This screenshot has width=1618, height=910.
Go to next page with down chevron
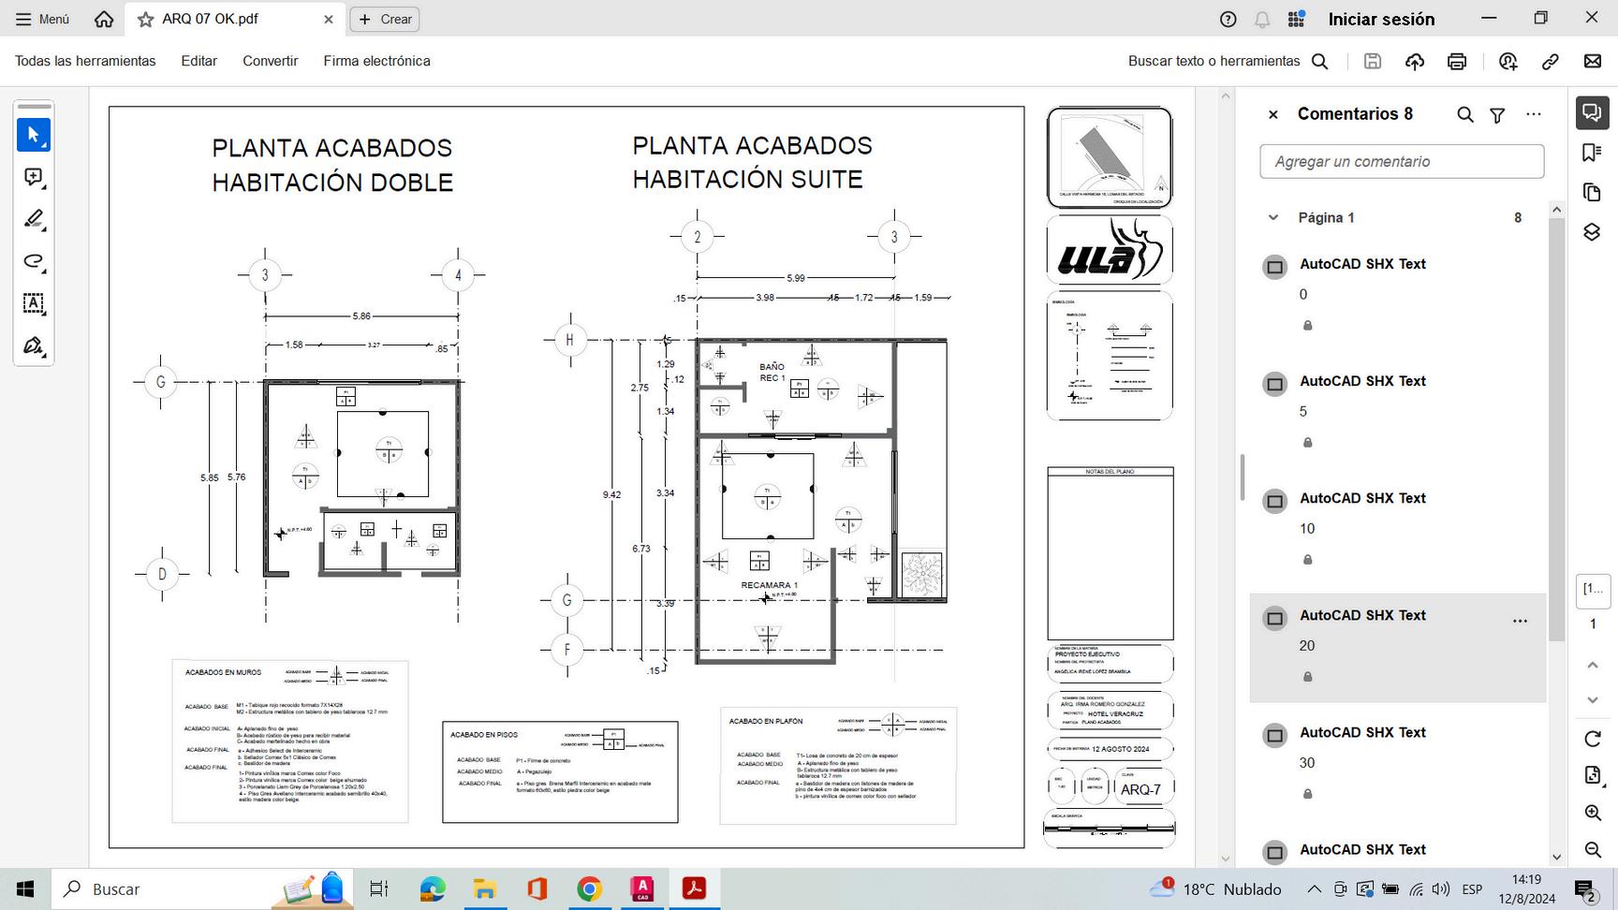[x=1593, y=699]
